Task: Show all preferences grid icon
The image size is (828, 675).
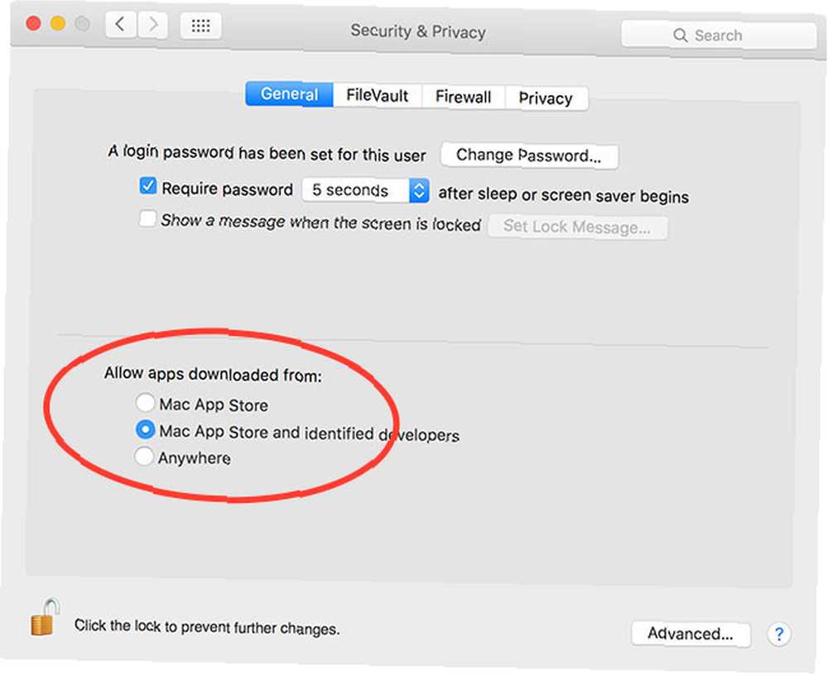Action: 200,26
